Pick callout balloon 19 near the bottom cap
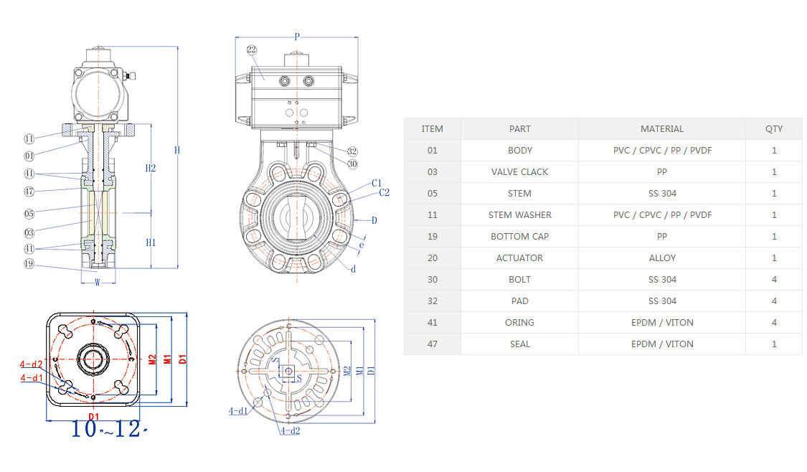 point(29,263)
